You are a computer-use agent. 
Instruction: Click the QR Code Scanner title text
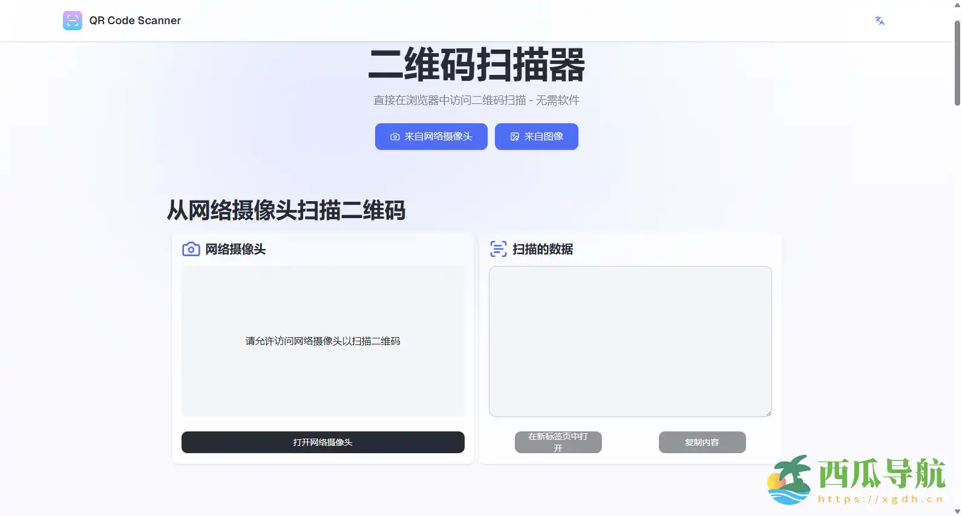[x=135, y=21]
